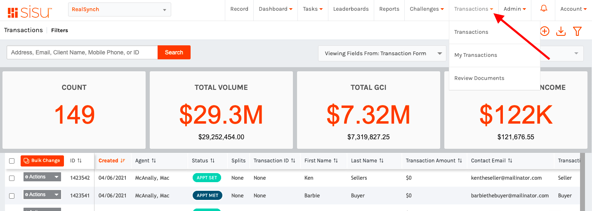Open Reports
Screen dimensions: 592x211
coord(389,9)
